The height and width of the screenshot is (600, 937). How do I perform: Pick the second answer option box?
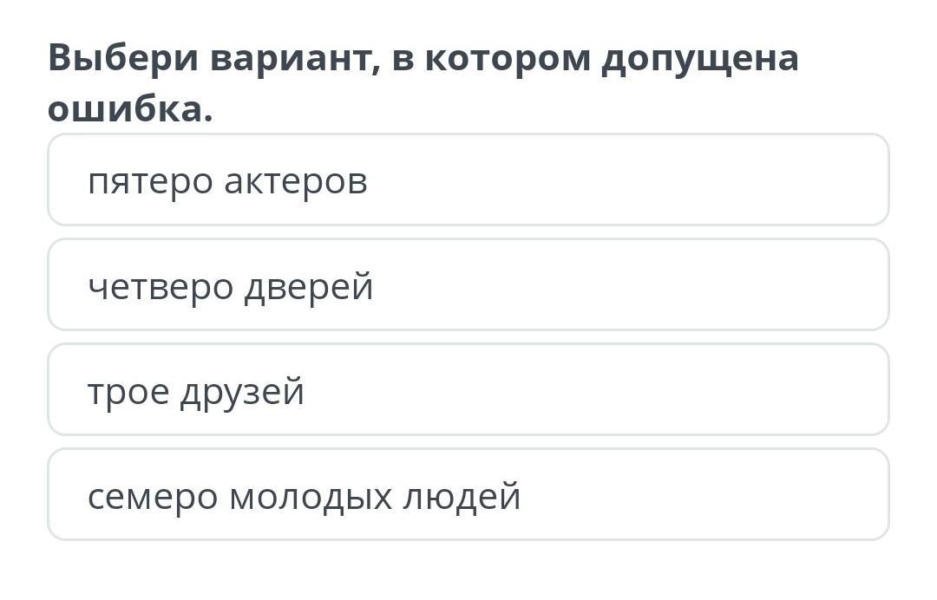pyautogui.click(x=468, y=284)
